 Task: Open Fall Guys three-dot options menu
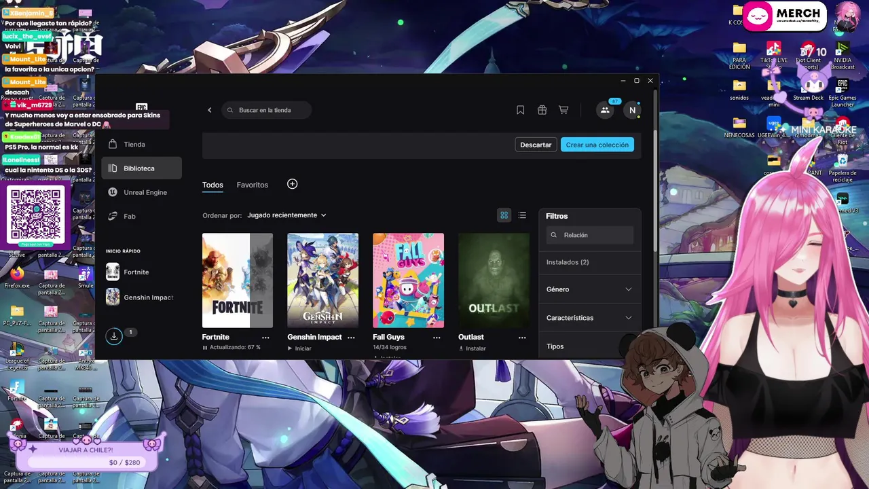(437, 337)
